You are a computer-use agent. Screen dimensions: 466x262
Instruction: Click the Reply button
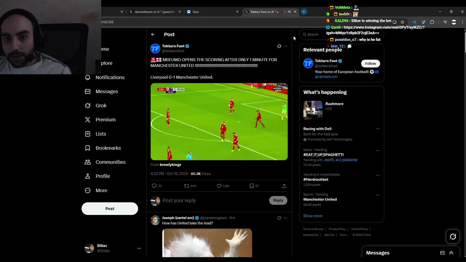click(x=278, y=201)
